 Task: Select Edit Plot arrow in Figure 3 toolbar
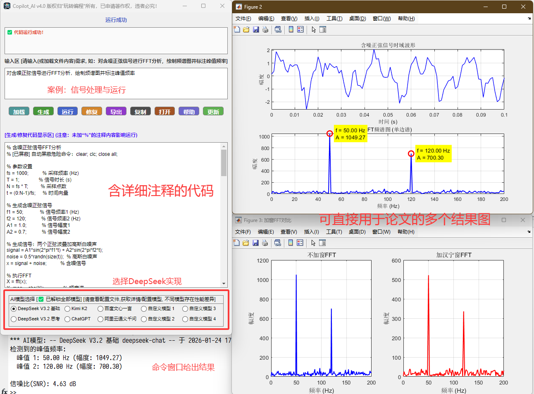pyautogui.click(x=313, y=243)
